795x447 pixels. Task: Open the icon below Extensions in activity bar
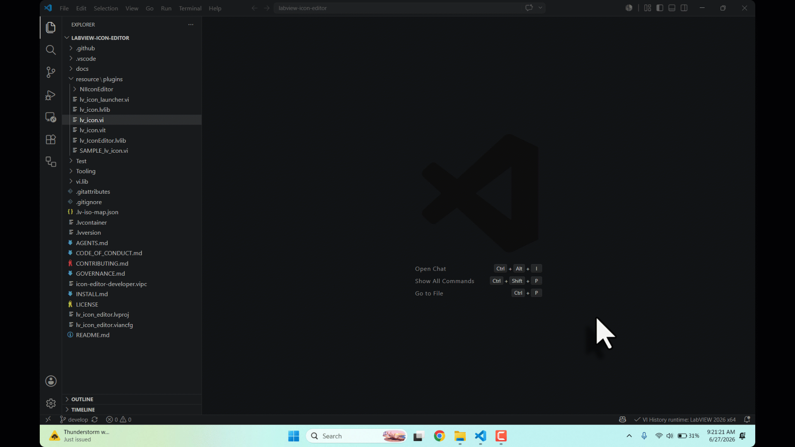click(51, 162)
